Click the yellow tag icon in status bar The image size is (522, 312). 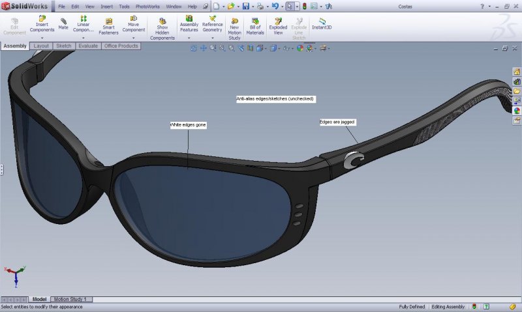pos(513,307)
